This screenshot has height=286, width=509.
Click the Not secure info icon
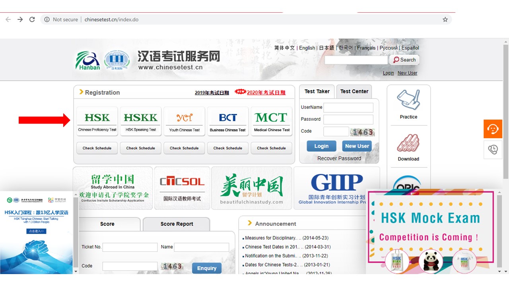[47, 19]
